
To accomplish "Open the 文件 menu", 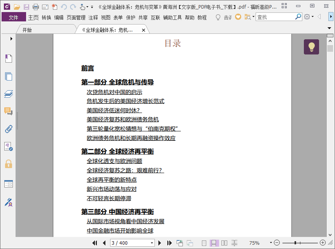I will [x=14, y=17].
